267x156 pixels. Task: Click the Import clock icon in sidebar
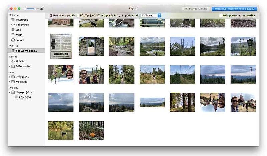tap(13, 40)
